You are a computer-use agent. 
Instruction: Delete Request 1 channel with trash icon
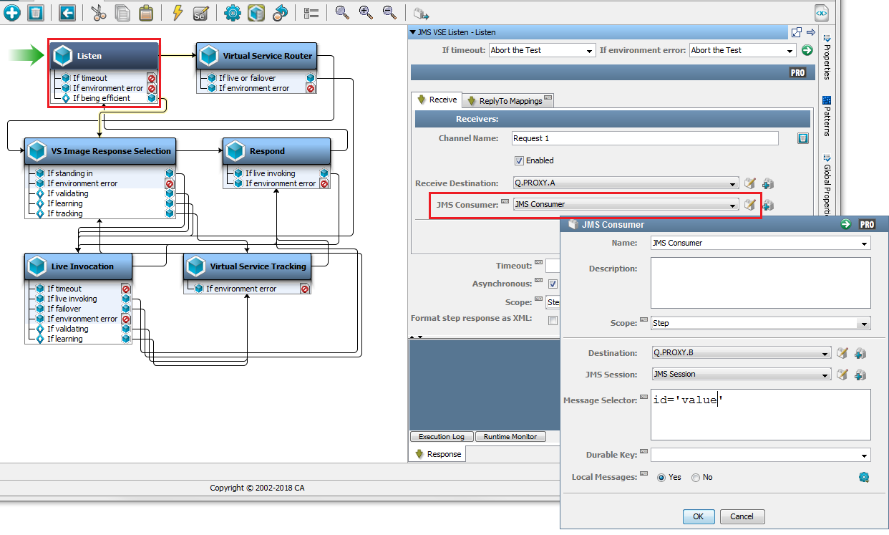803,138
